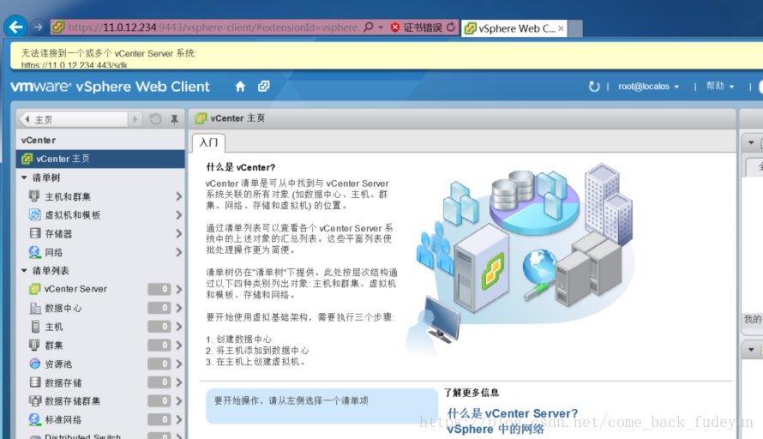This screenshot has height=439, width=763.
Task: Select vCenter 主页 in navigator
Action: [100, 159]
